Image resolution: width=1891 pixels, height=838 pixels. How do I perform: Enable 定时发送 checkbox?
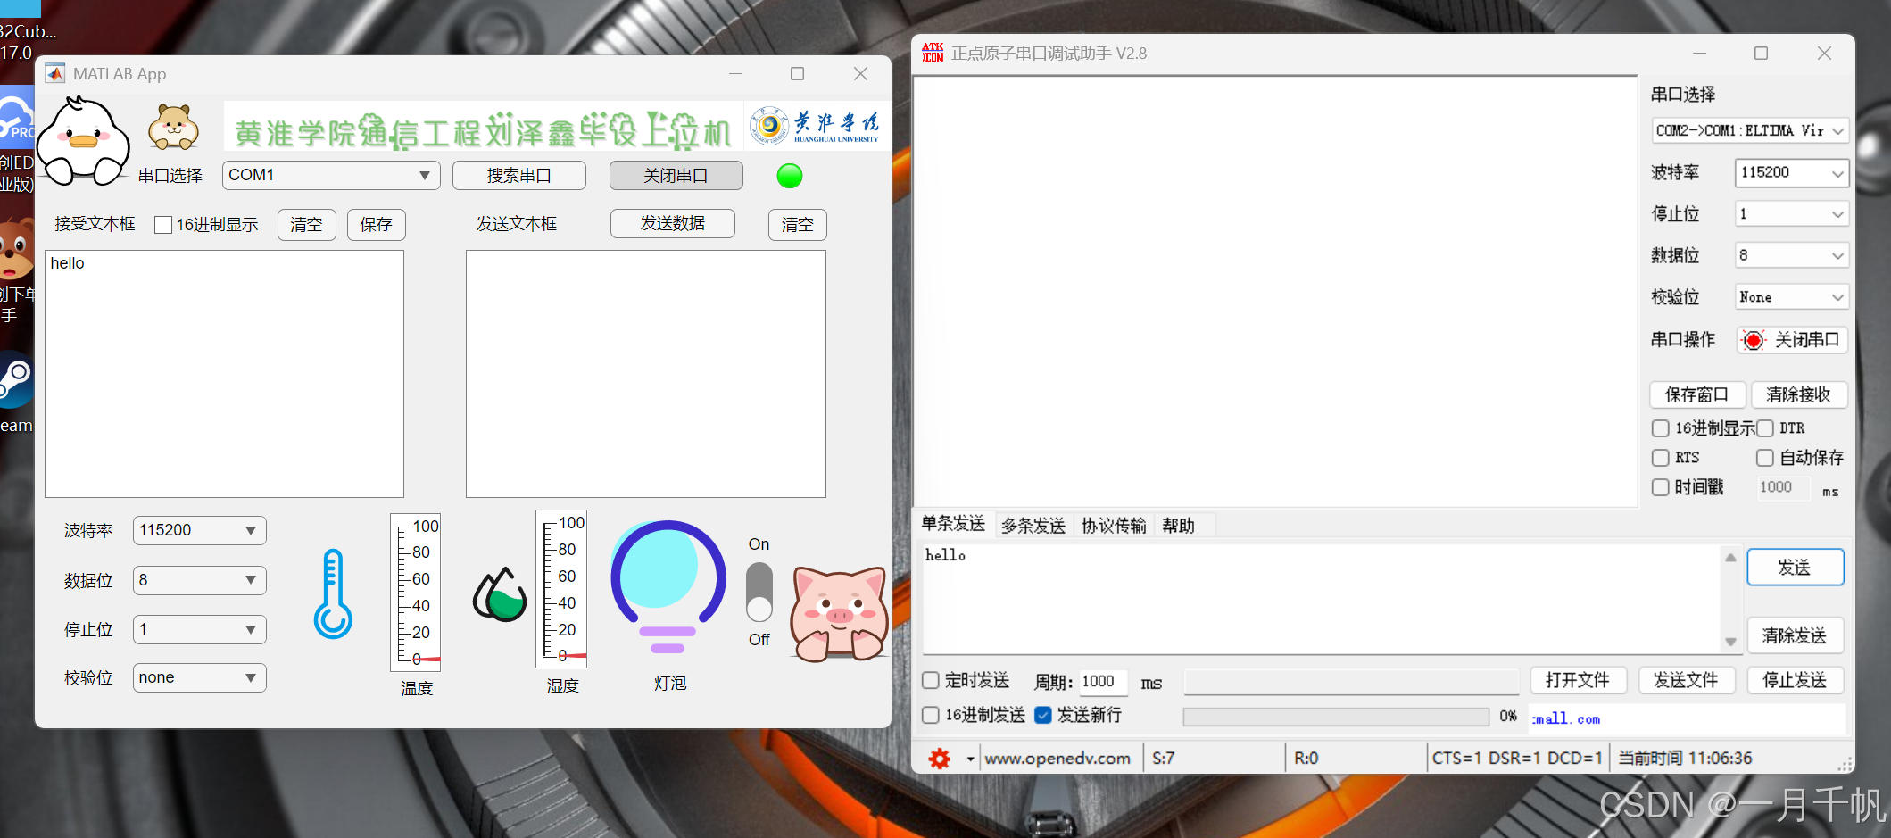(931, 680)
